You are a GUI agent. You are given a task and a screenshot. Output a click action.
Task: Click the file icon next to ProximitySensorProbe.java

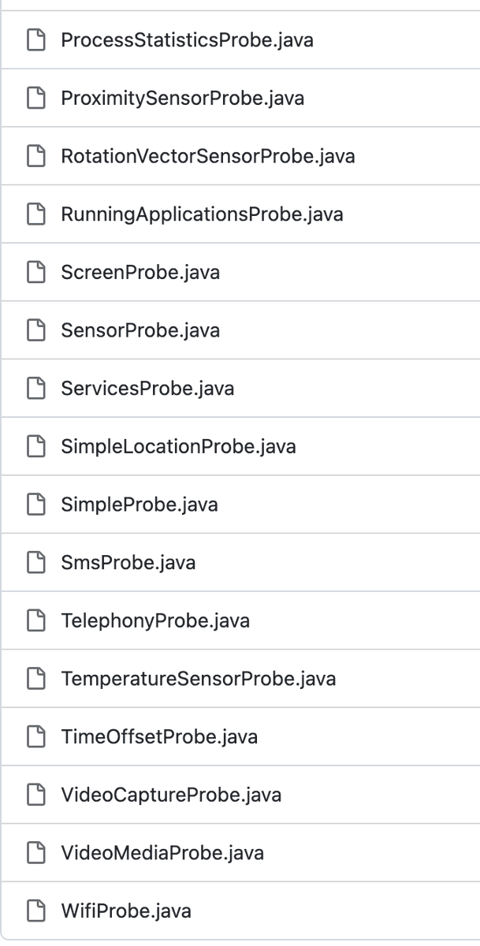pyautogui.click(x=37, y=98)
